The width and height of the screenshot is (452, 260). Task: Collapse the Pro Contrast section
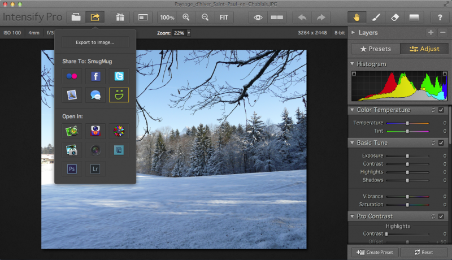[352, 216]
